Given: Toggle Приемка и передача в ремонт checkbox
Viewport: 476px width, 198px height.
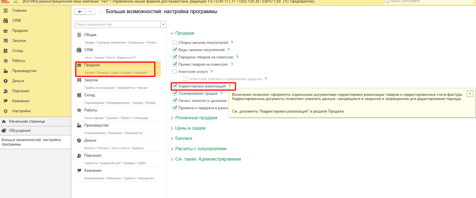Looking at the screenshot, I should [x=175, y=108].
